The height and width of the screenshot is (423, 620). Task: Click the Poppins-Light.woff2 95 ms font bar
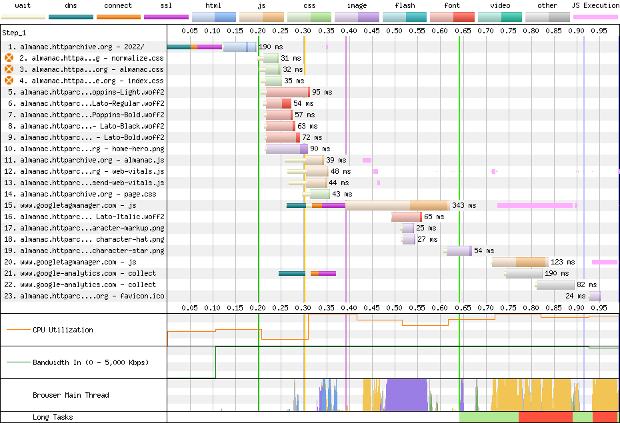click(288, 92)
